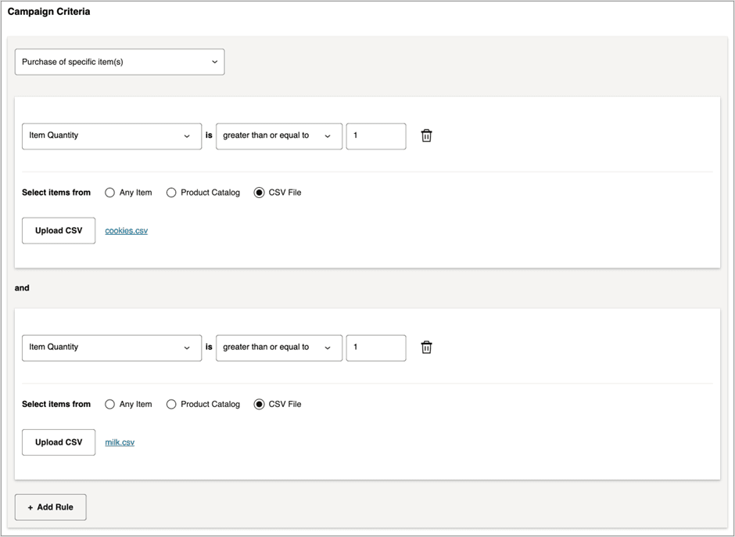Click the second rule's quantity value field
The height and width of the screenshot is (537, 735).
376,348
